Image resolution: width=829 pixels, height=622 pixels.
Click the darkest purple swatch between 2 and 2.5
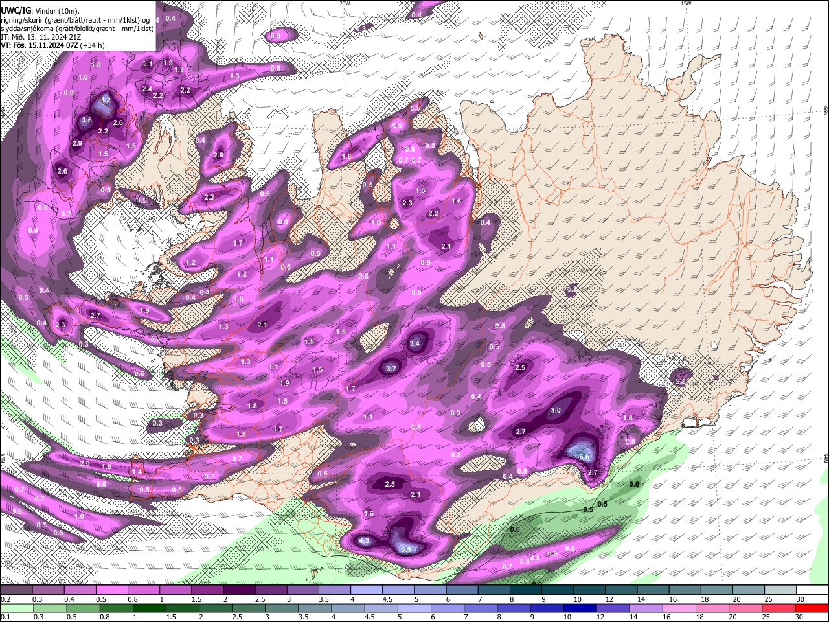[238, 590]
